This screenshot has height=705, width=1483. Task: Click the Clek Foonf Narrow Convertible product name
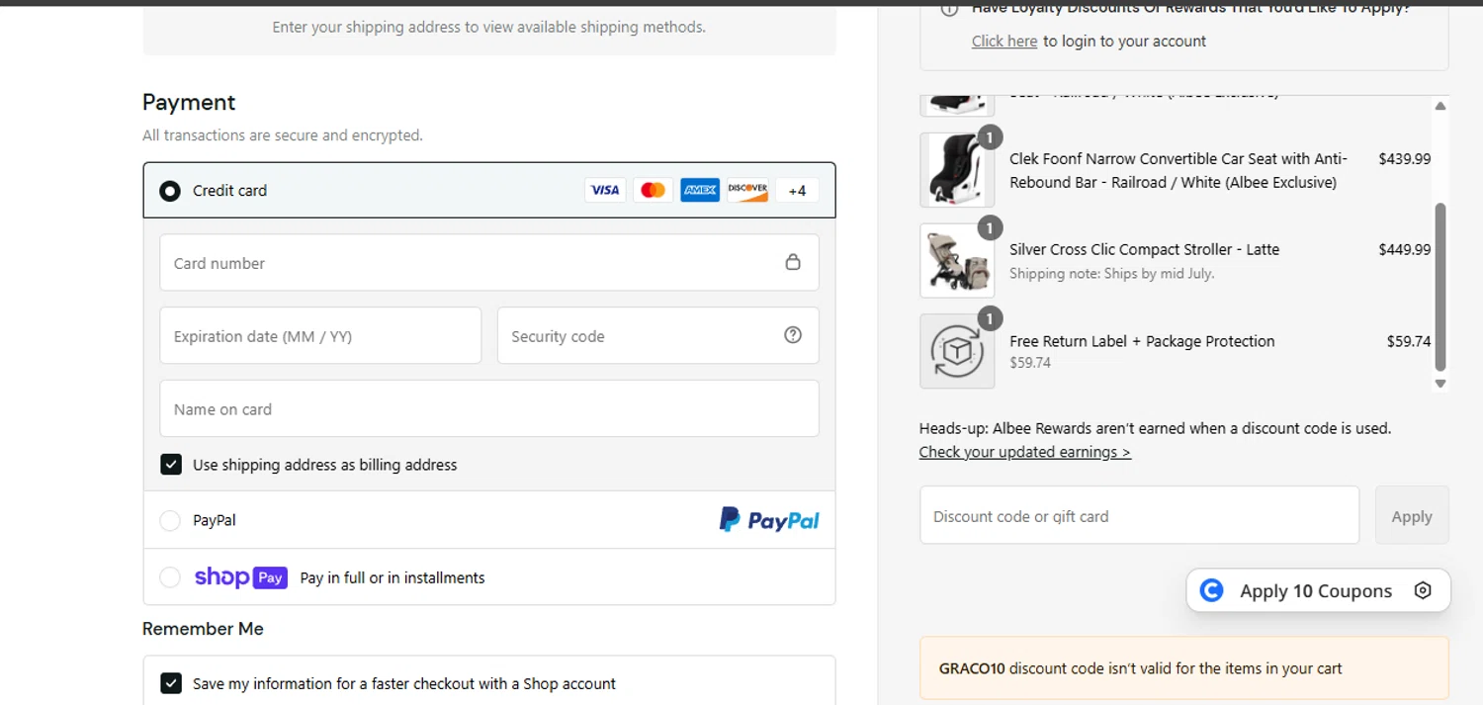point(1178,170)
